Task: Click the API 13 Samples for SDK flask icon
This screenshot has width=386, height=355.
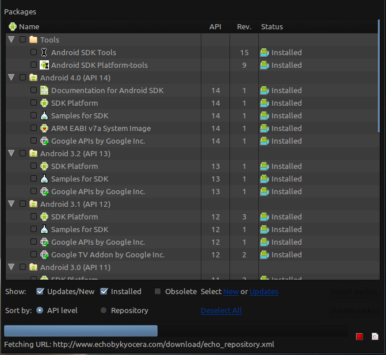Action: coord(44,179)
